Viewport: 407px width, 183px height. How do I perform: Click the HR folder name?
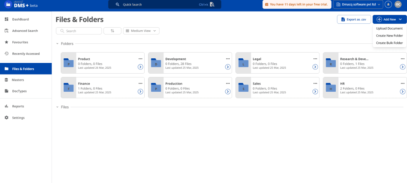[342, 84]
